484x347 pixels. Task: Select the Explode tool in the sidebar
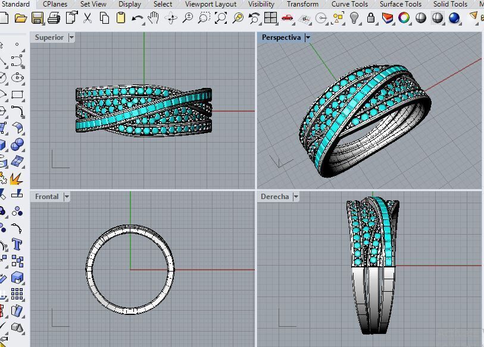16,178
